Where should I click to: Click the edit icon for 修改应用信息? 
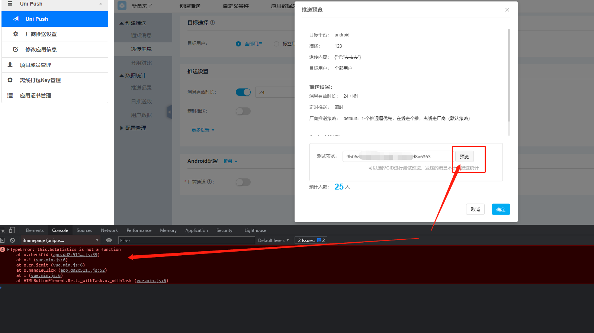(16, 49)
